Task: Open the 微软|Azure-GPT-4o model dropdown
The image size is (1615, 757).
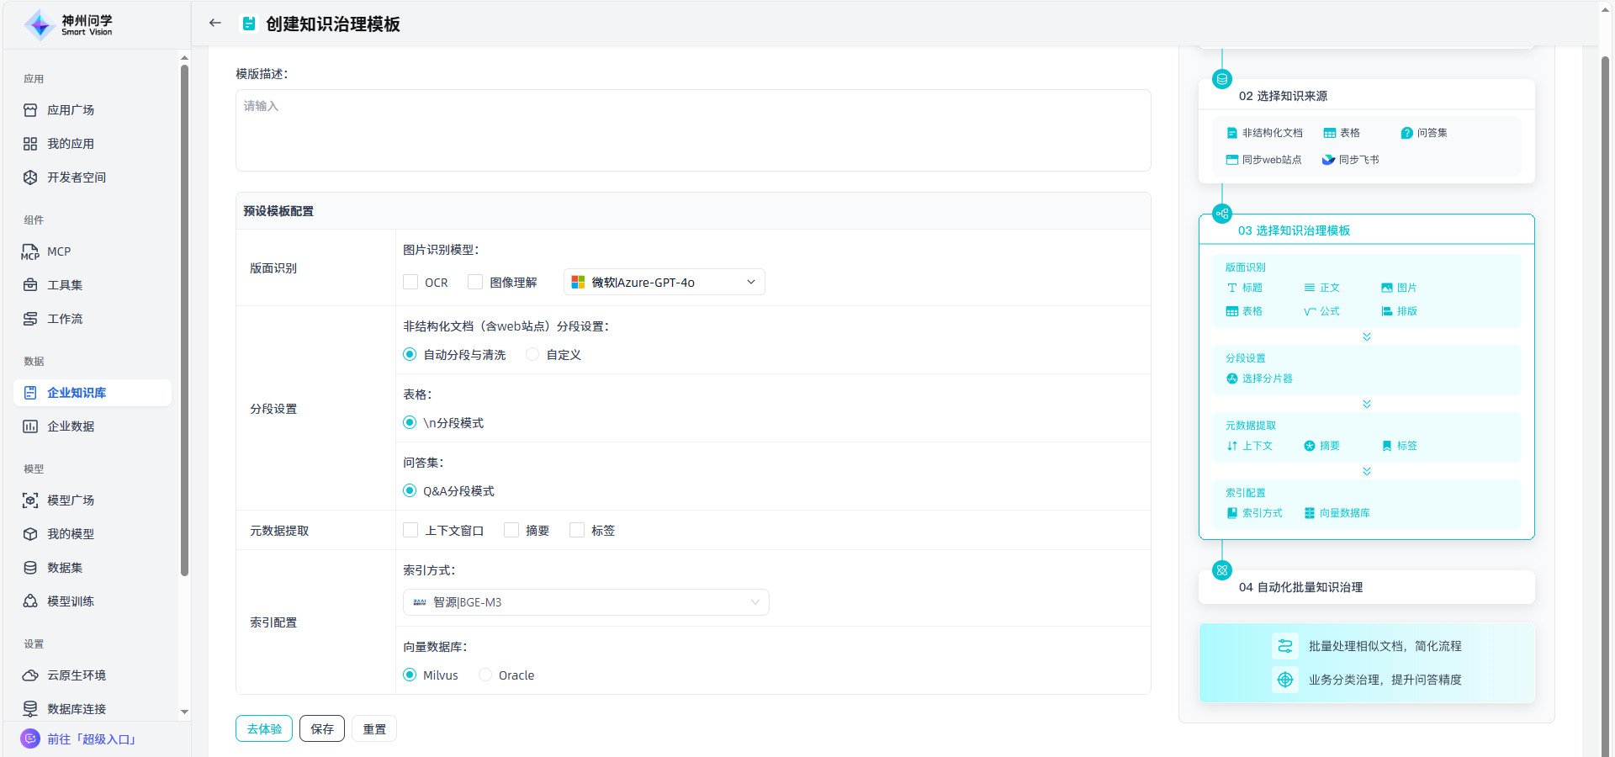Action: (664, 283)
